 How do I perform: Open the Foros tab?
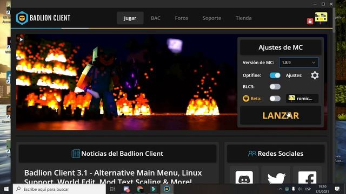coord(182,18)
